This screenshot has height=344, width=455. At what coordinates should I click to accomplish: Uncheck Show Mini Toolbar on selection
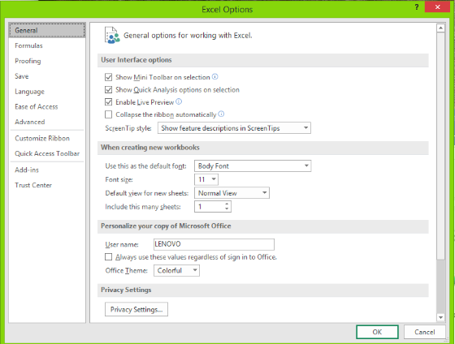[109, 77]
